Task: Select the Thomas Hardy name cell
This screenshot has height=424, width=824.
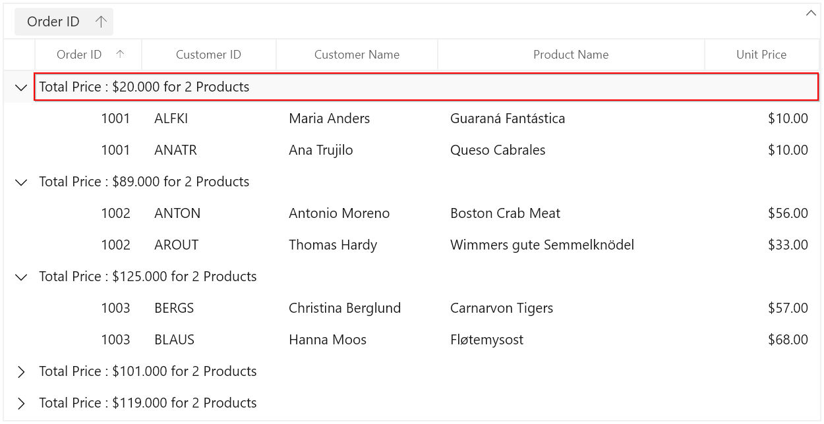Action: coord(357,245)
